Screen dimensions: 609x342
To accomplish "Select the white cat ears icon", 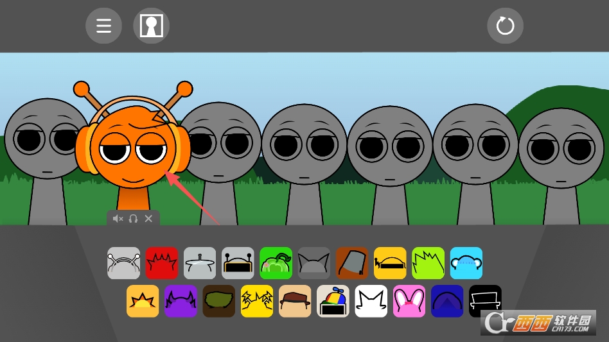I will coord(371,301).
